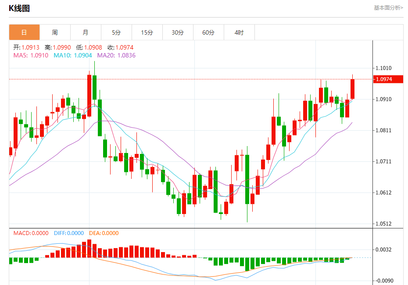Image resolution: width=408 pixels, height=285 pixels.
Task: Open the 5分 timeframe tab
Action: pyautogui.click(x=116, y=32)
